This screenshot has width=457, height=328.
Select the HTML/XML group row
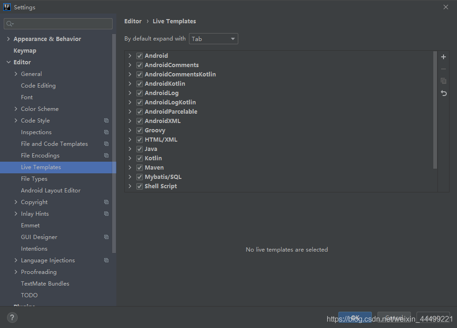click(281, 140)
